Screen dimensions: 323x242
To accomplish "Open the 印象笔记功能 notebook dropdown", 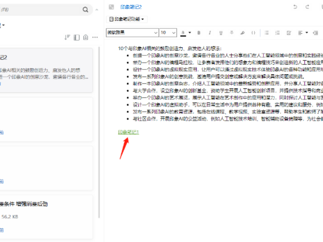I will [127, 19].
